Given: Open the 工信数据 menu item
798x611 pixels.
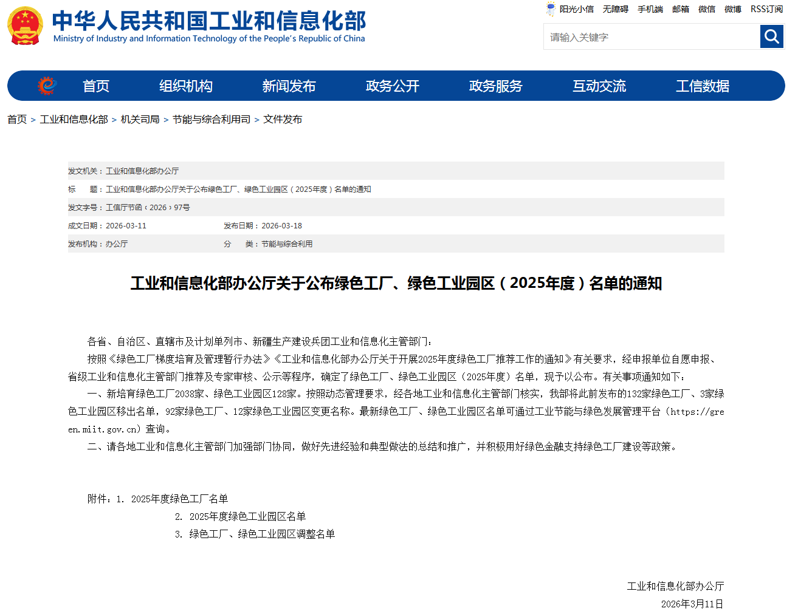Looking at the screenshot, I should click(703, 86).
